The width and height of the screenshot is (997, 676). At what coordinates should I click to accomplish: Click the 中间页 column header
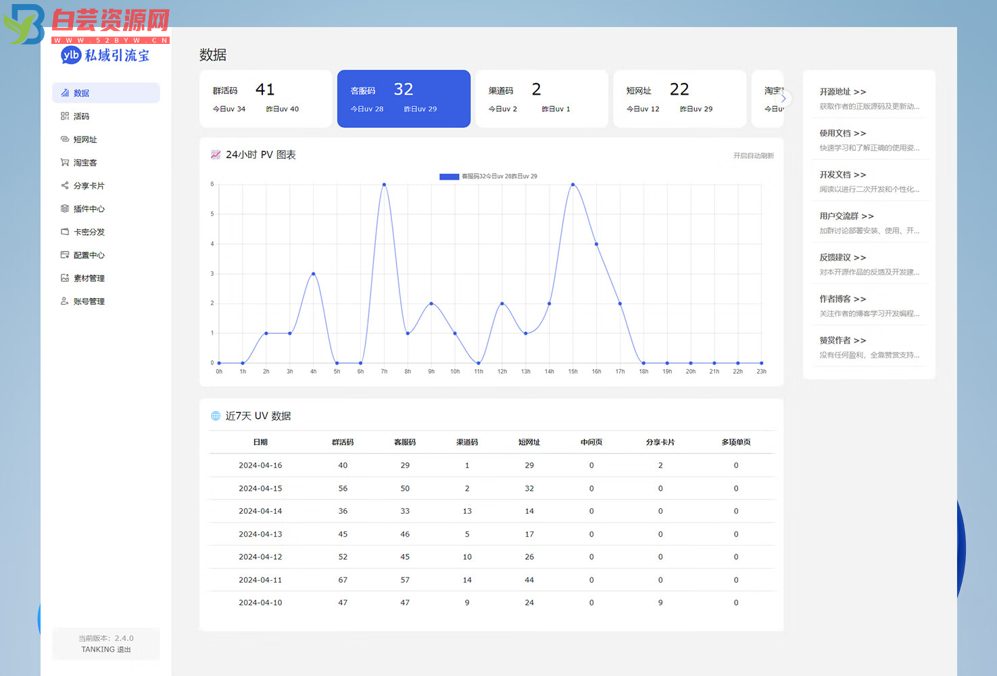(x=591, y=442)
